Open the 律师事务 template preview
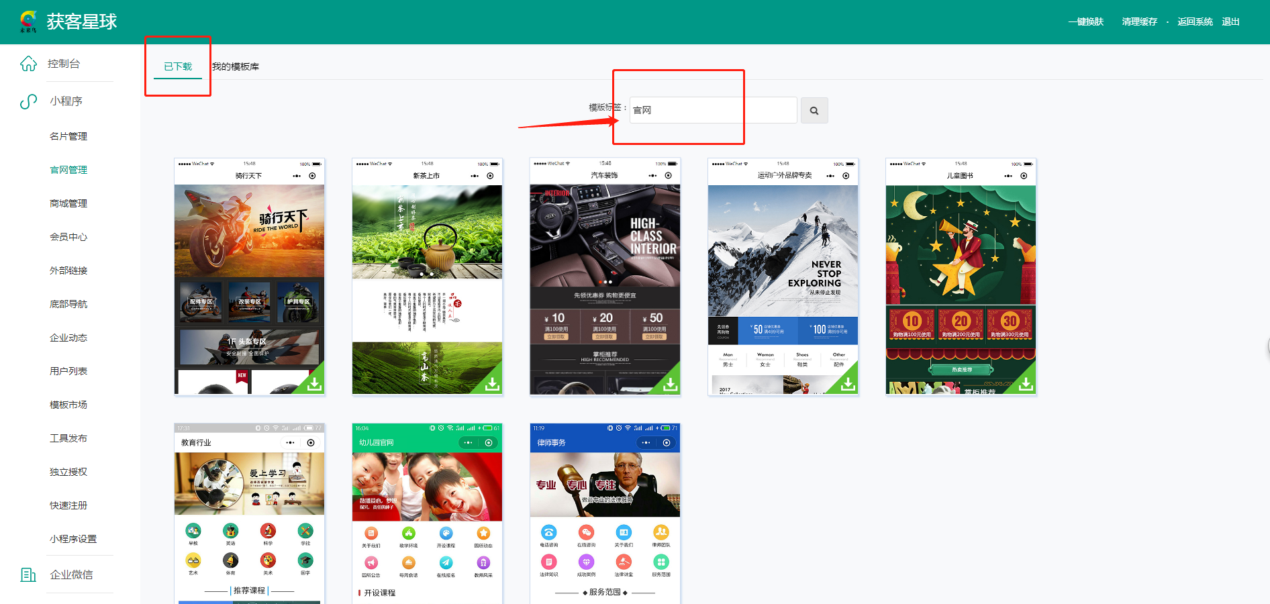 pos(605,513)
